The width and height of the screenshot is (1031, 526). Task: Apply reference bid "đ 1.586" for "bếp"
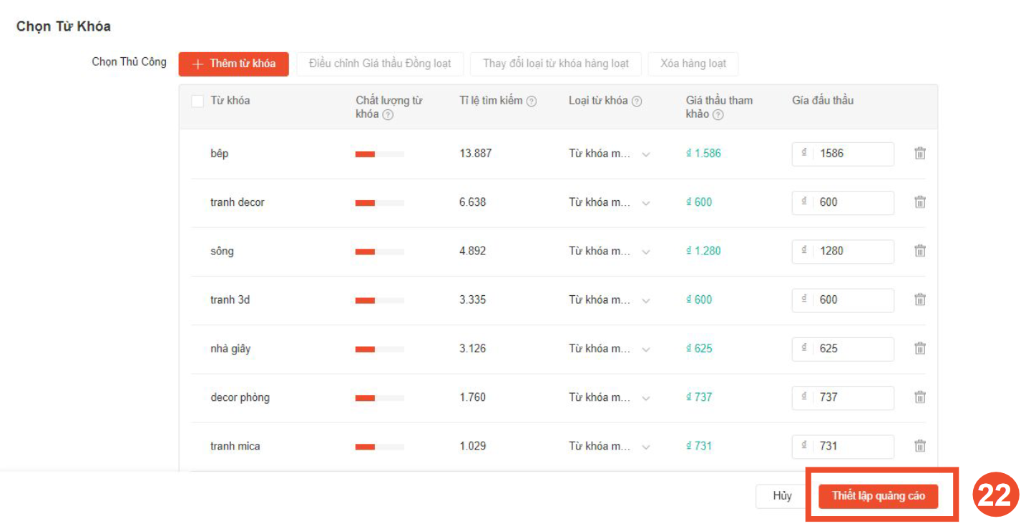coord(703,153)
